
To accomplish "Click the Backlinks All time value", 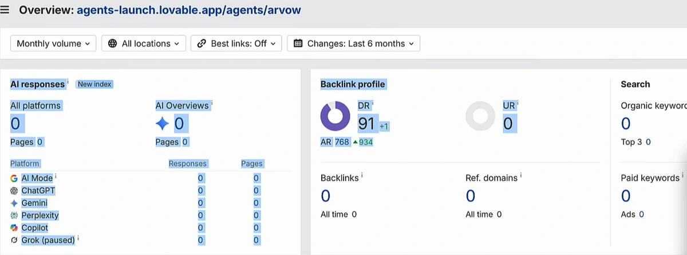I will [354, 214].
